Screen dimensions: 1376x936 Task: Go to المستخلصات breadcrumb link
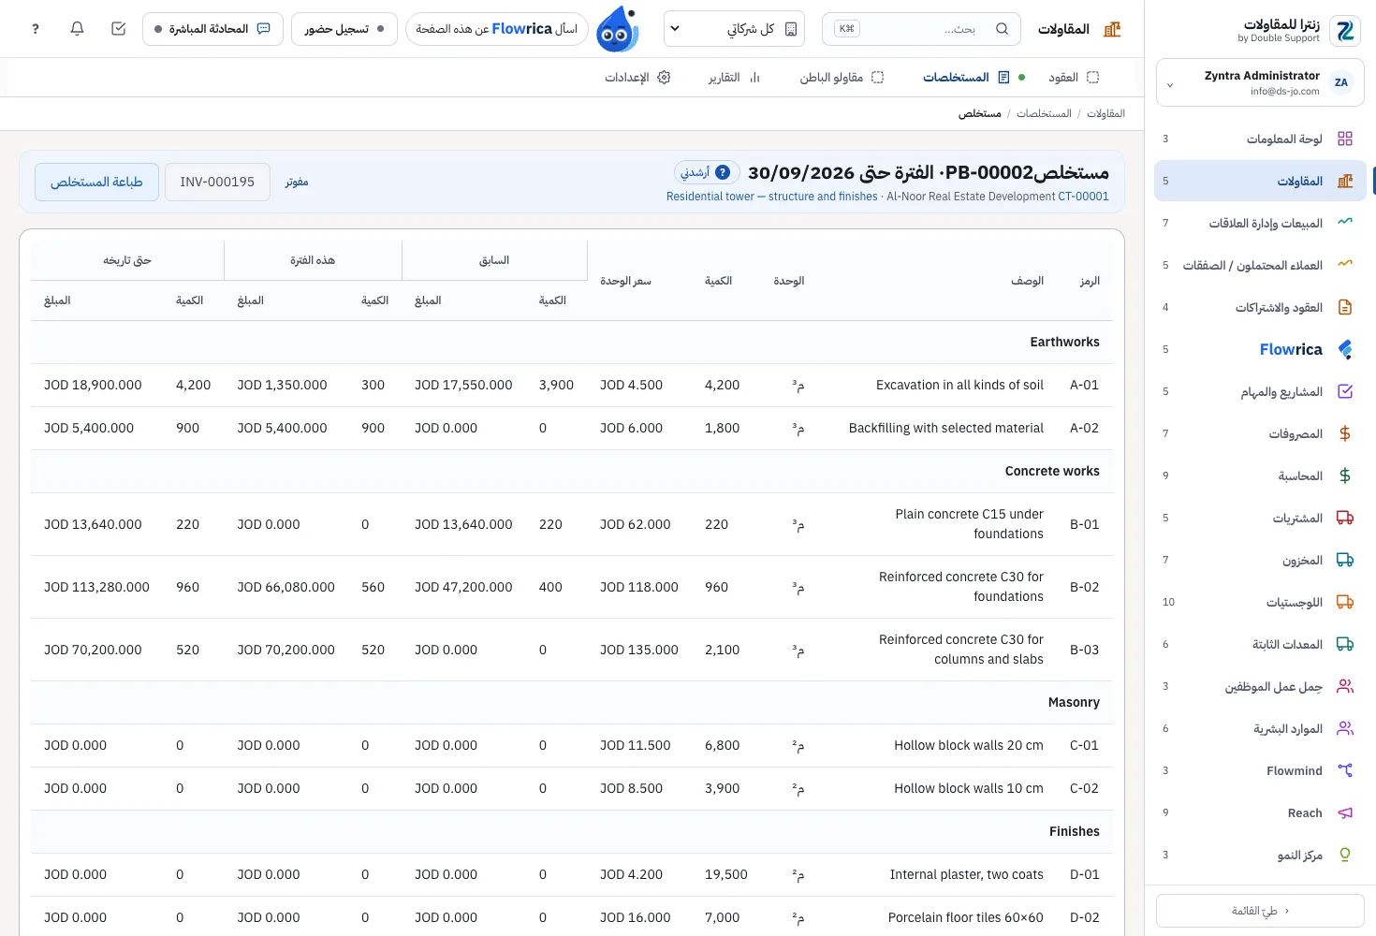click(x=1044, y=113)
